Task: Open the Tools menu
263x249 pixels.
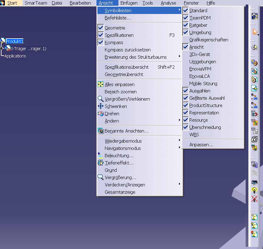Action: (148, 3)
